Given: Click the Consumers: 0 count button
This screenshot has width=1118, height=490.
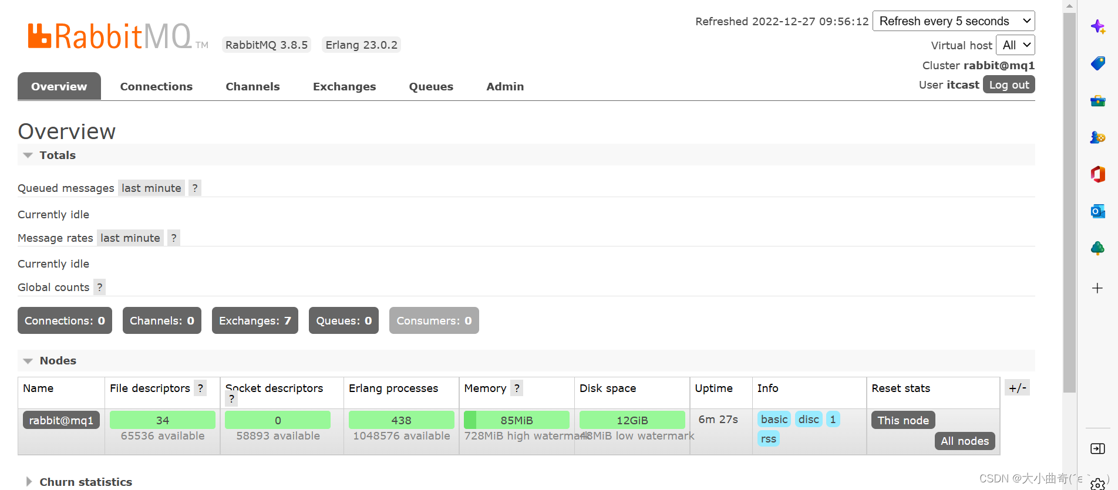Looking at the screenshot, I should click(434, 320).
